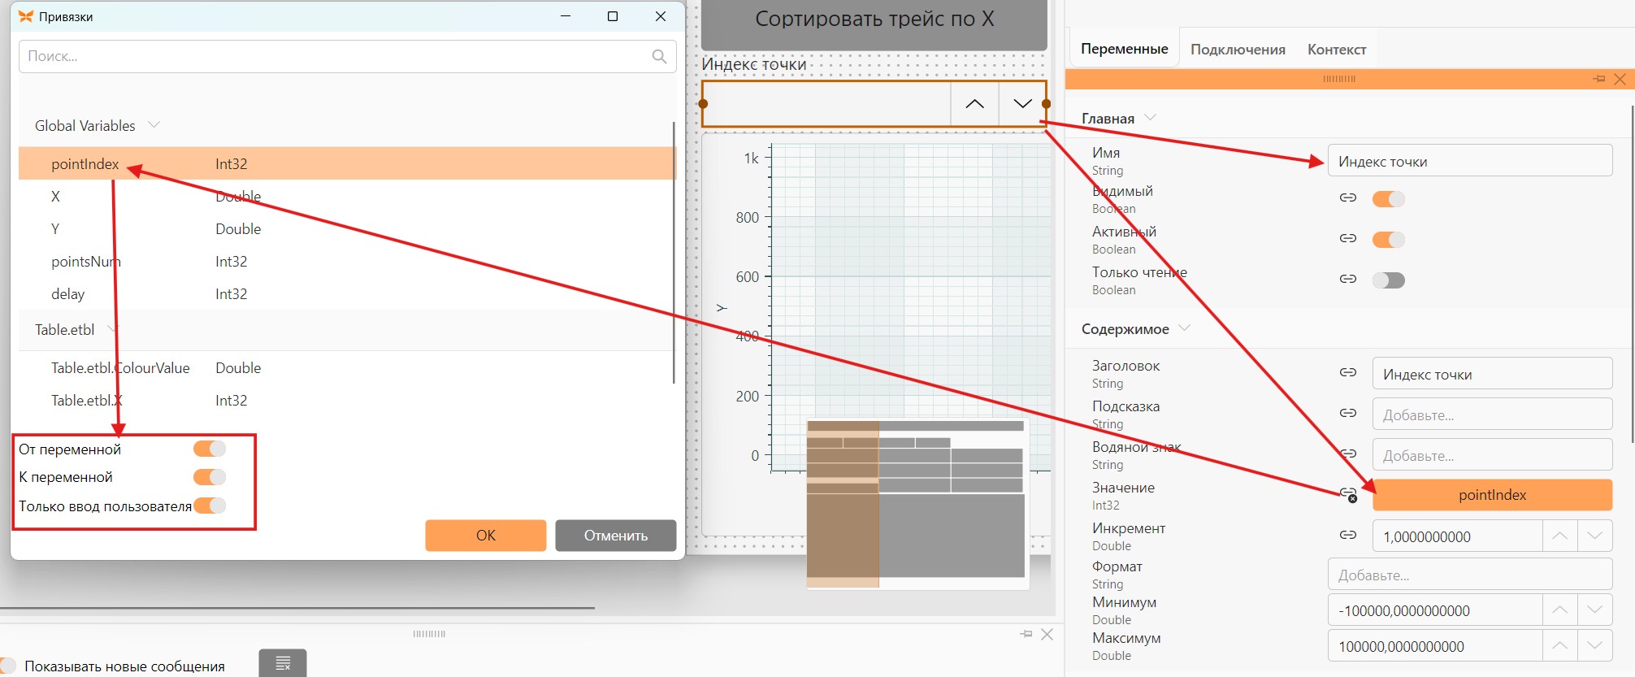This screenshot has width=1635, height=677.
Task: Click the binding link icon next to Видимый
Action: click(1348, 197)
